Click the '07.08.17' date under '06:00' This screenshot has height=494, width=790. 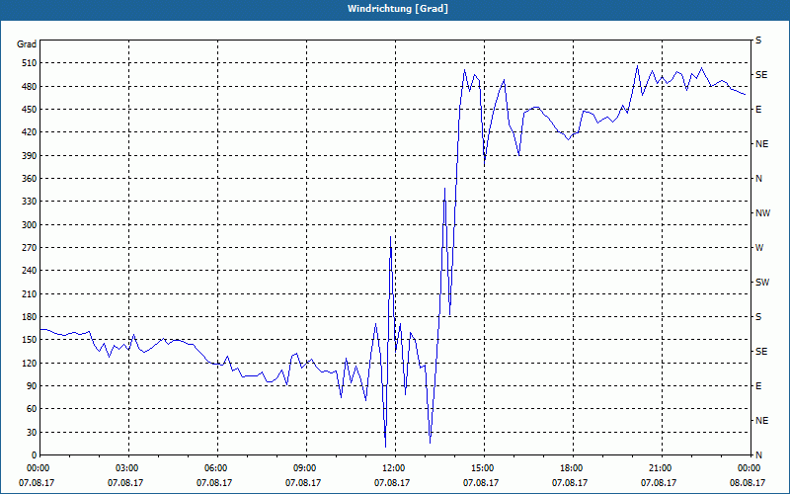coord(214,482)
